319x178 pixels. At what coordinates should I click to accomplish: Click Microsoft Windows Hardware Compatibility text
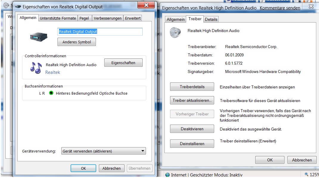tap(263, 71)
